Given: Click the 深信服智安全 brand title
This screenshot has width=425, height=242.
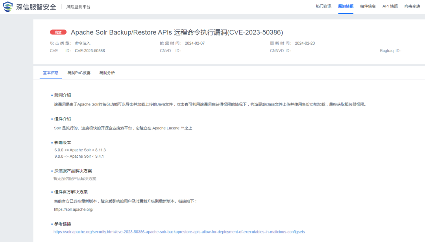Looking at the screenshot, I should 36,7.
